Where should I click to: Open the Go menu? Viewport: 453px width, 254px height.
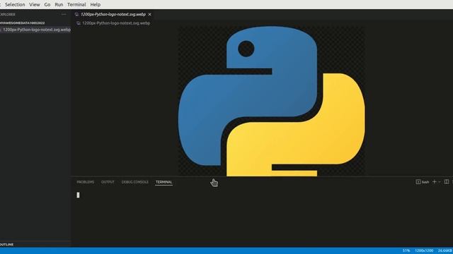(x=47, y=5)
